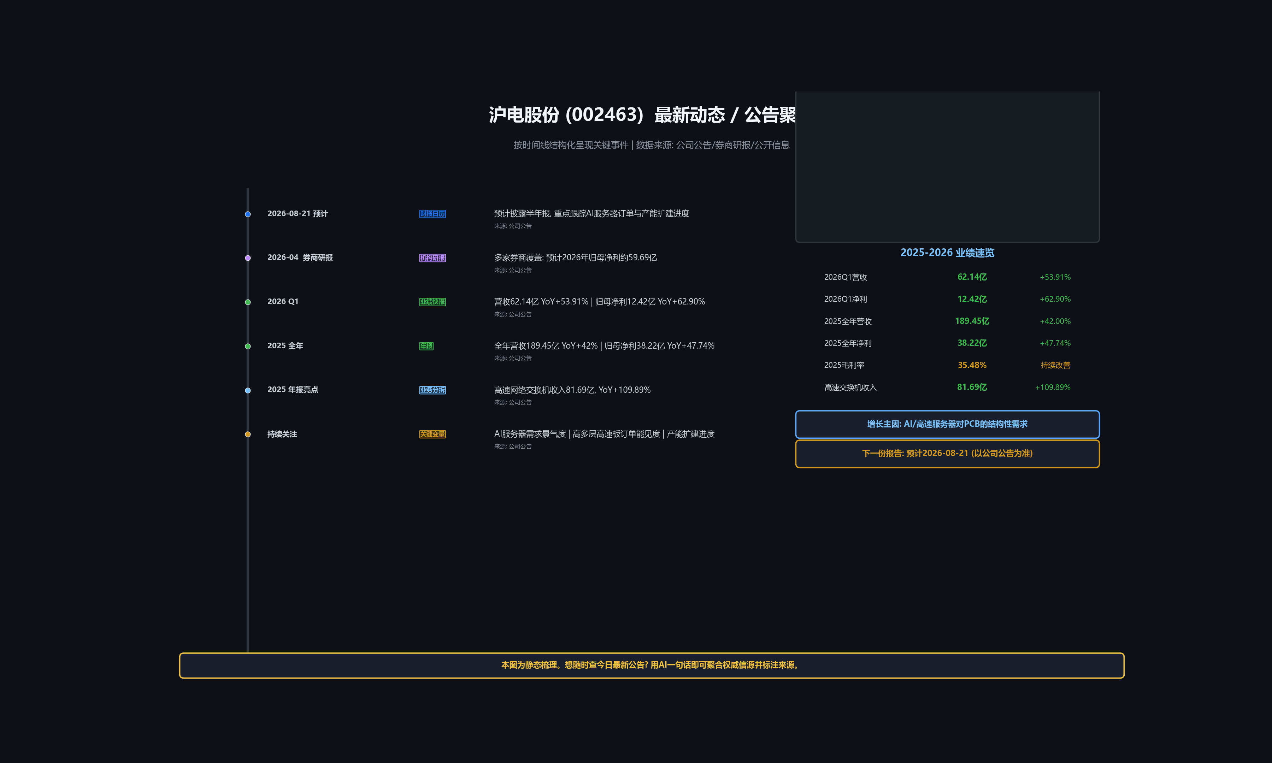
Task: Click the 增长主因 AI/高速服务器 box
Action: (947, 424)
